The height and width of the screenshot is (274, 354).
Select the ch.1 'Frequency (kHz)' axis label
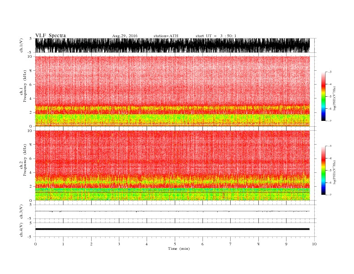(x=25, y=86)
